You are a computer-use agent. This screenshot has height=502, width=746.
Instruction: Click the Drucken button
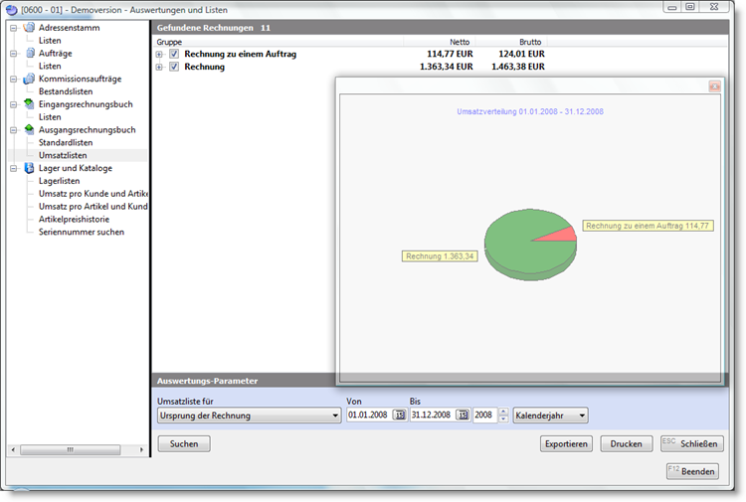[627, 444]
